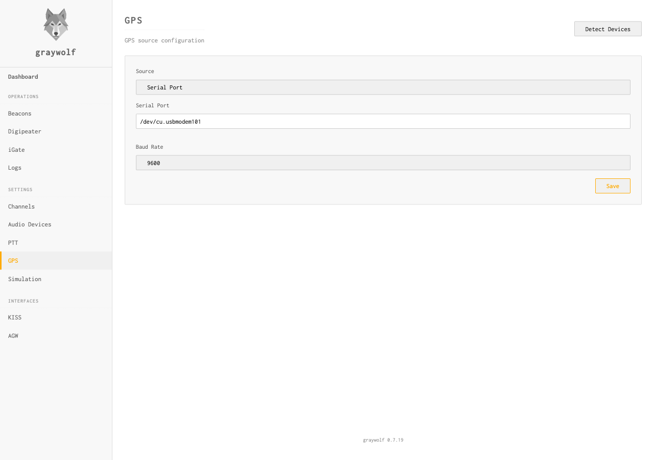Open the Dashboard page
This screenshot has width=654, height=460.
pyautogui.click(x=23, y=77)
